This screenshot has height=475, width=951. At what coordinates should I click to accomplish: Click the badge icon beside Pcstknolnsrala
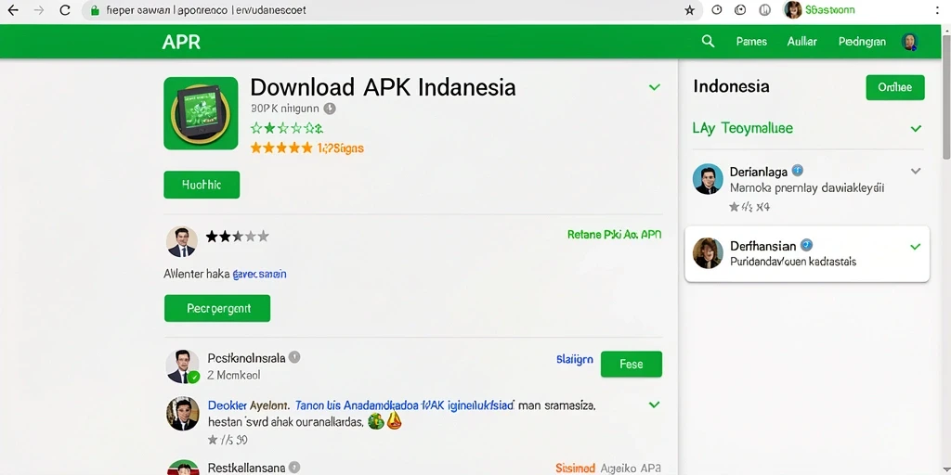(x=294, y=357)
